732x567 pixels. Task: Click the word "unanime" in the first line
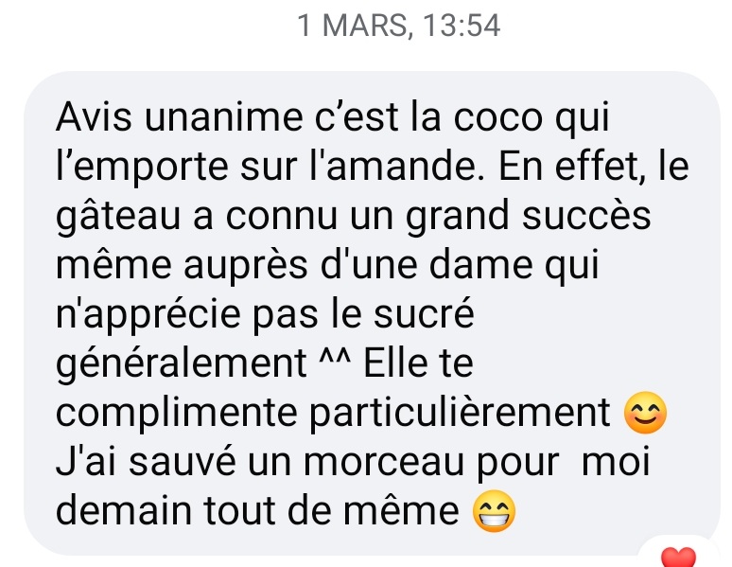click(223, 116)
